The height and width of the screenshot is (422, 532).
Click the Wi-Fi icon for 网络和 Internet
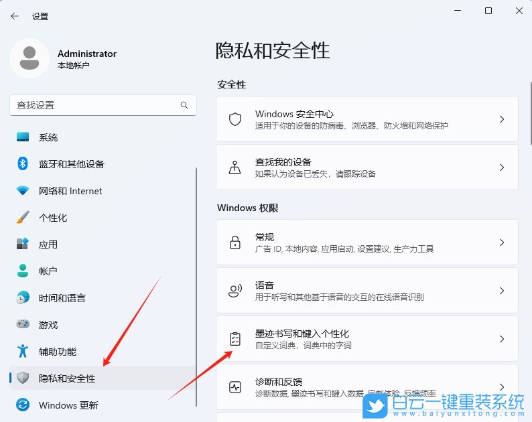click(x=23, y=191)
